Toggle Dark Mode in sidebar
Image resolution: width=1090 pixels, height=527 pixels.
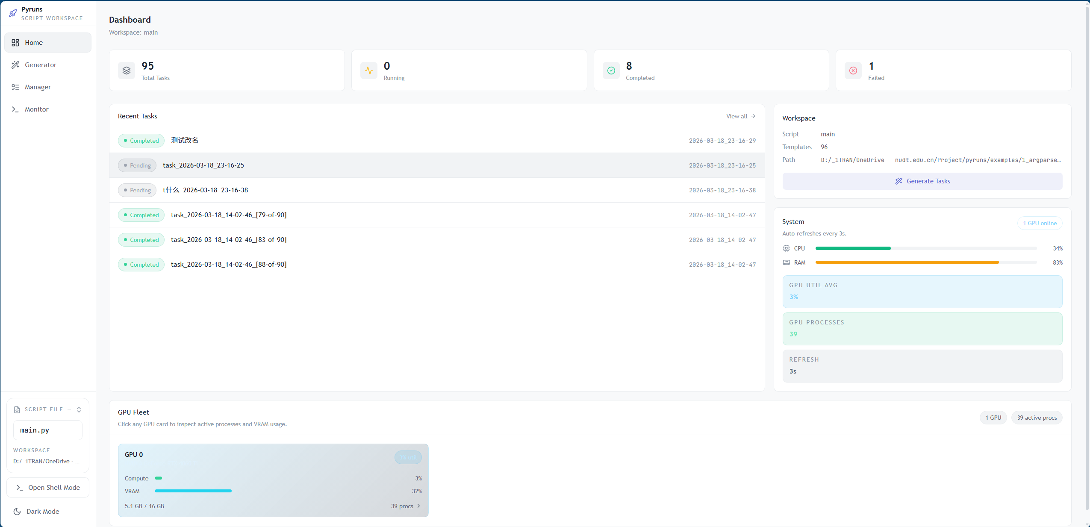(x=43, y=511)
